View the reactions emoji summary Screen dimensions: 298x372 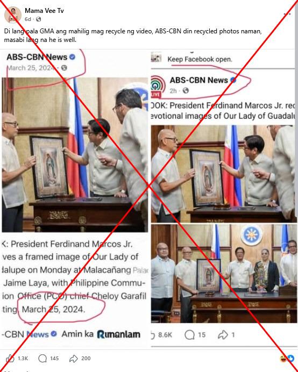(287, 359)
